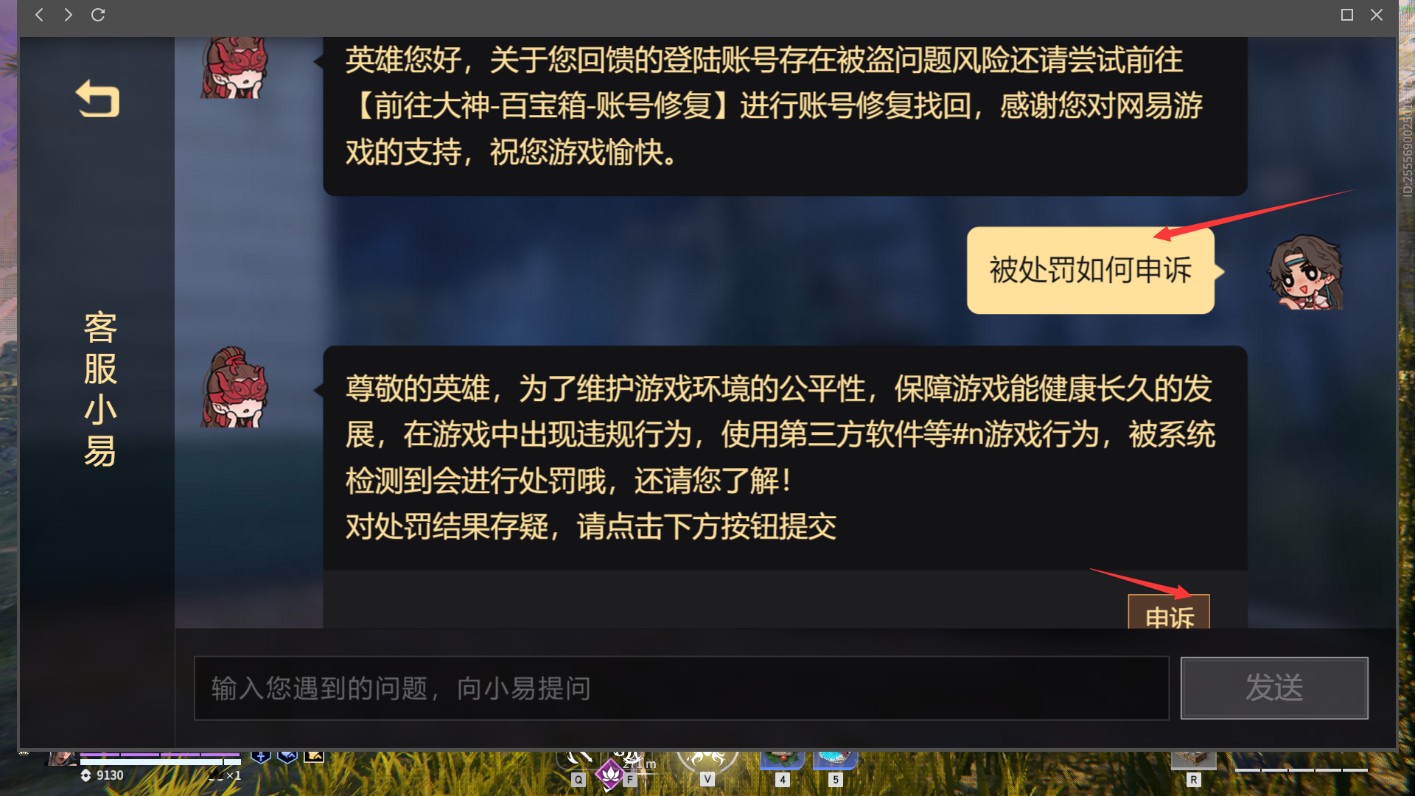Click the red-masked service bot avatar at top
This screenshot has width=1415, height=796.
pos(234,68)
